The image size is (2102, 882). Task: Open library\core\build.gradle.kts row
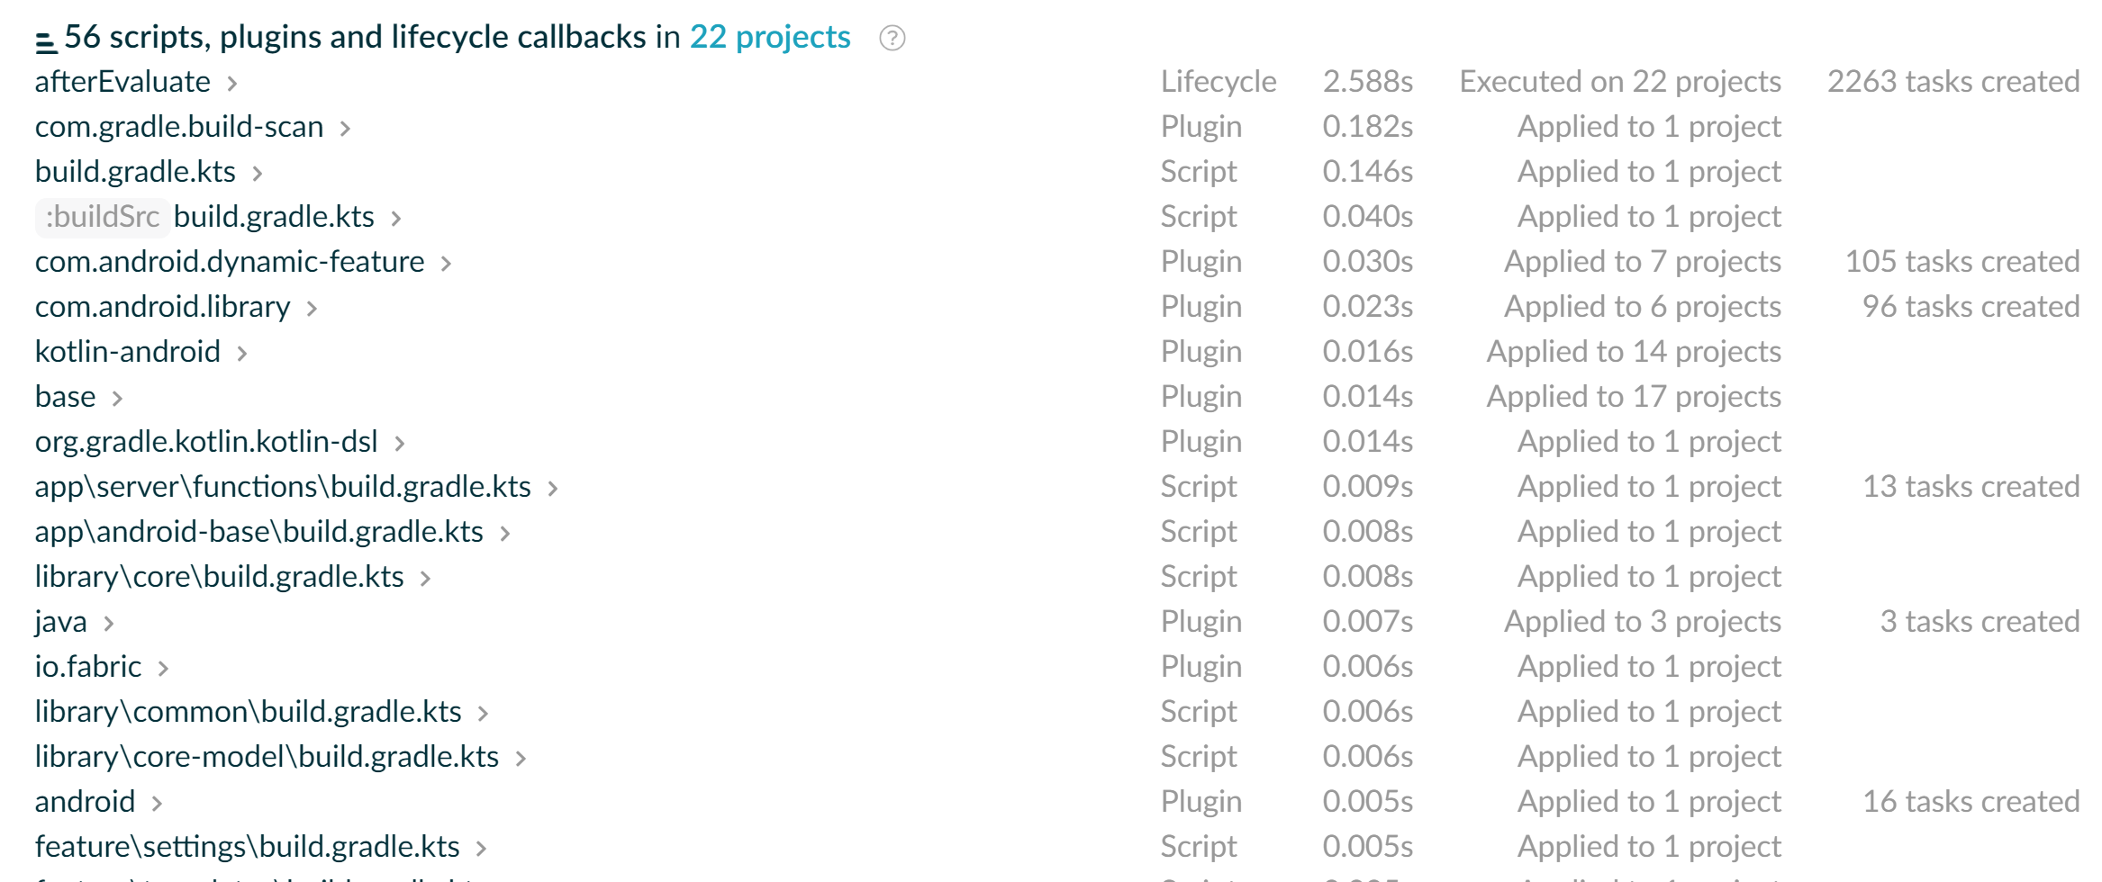pyautogui.click(x=219, y=577)
